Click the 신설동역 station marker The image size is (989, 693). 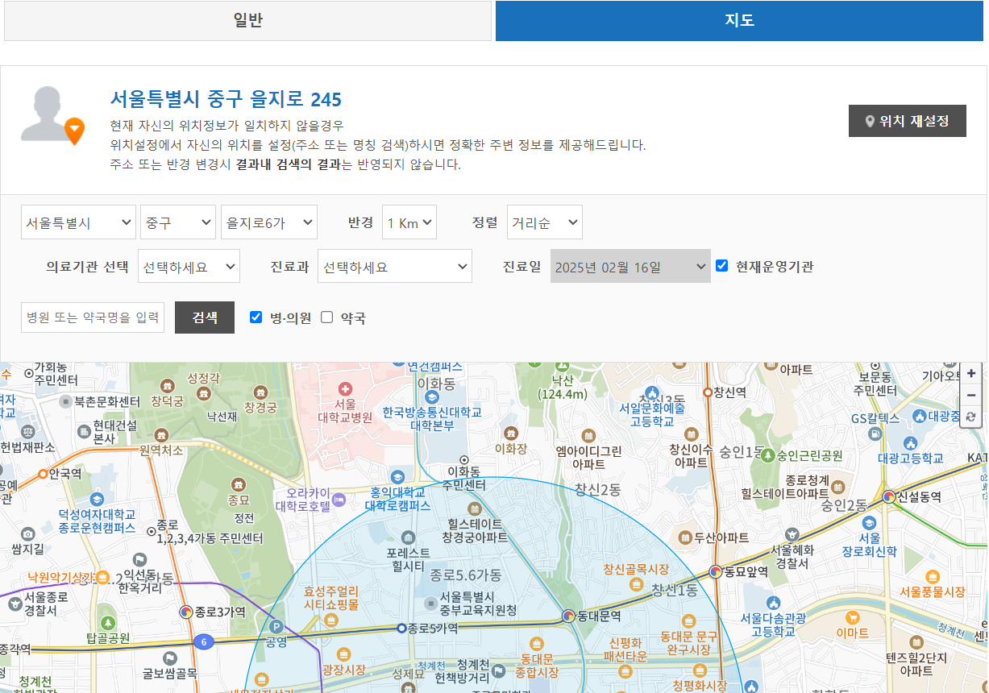click(889, 497)
